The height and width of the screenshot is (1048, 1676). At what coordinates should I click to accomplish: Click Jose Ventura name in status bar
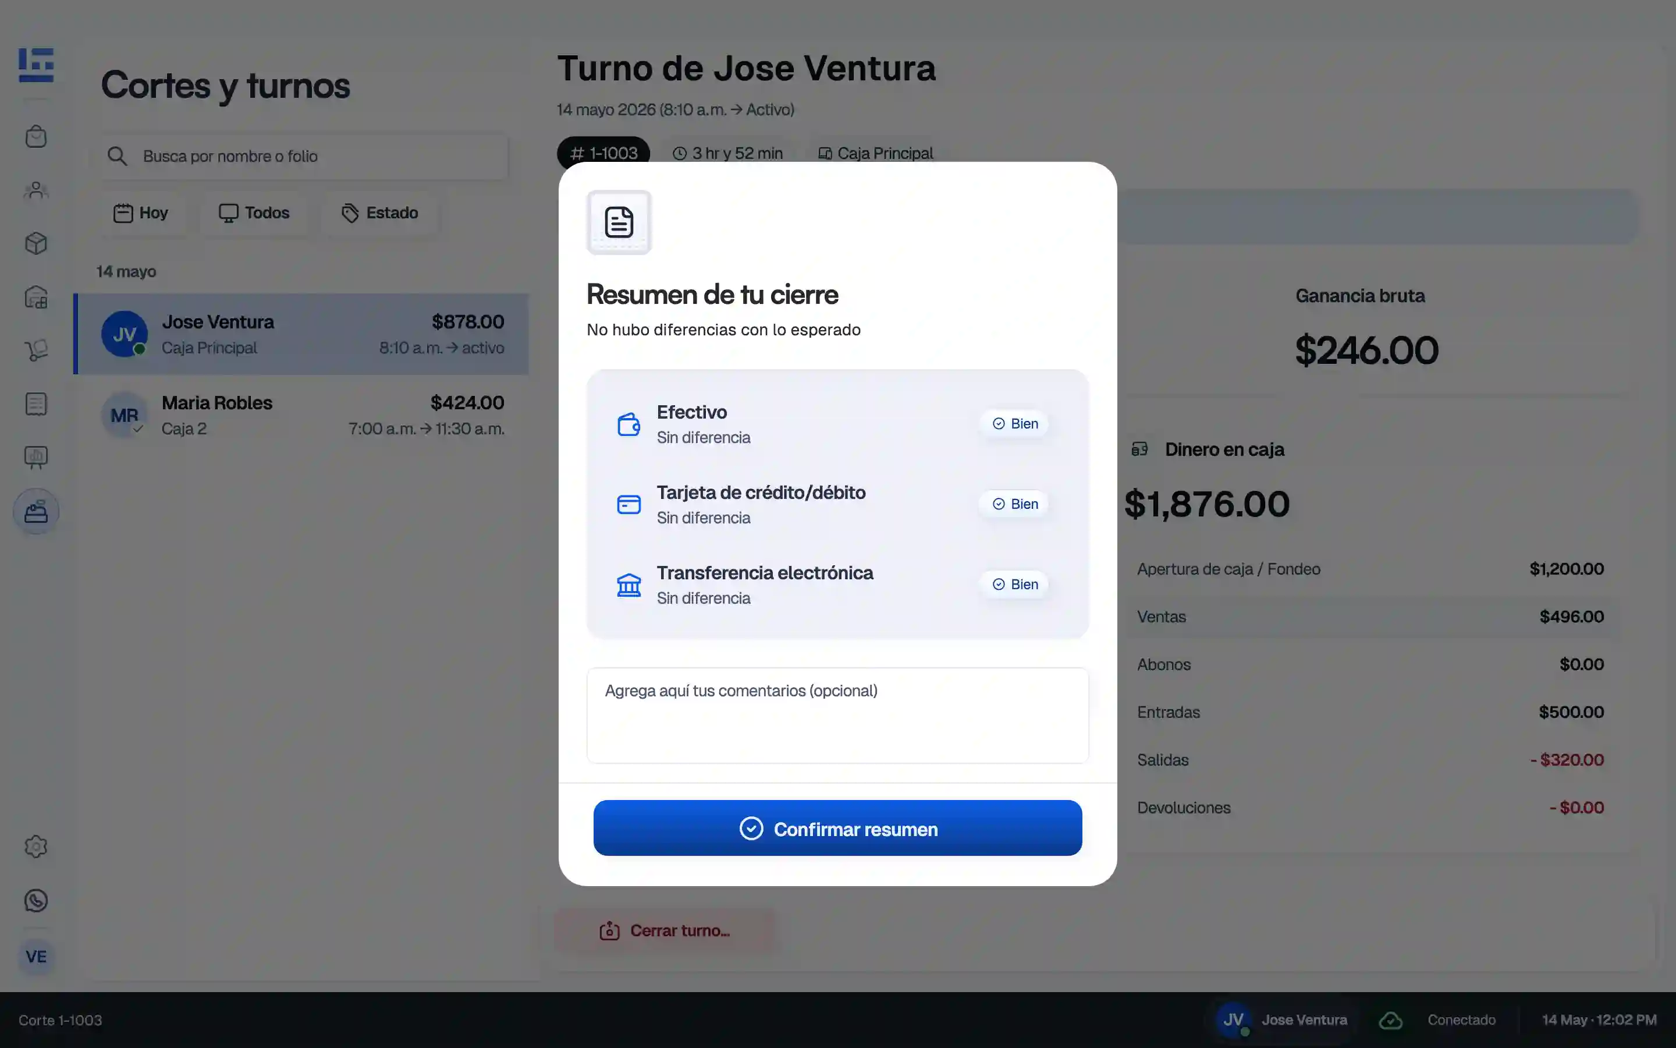[1304, 1020]
